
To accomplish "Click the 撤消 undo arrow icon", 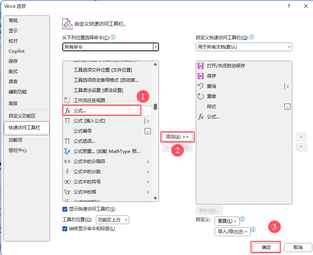I will click(x=201, y=86).
